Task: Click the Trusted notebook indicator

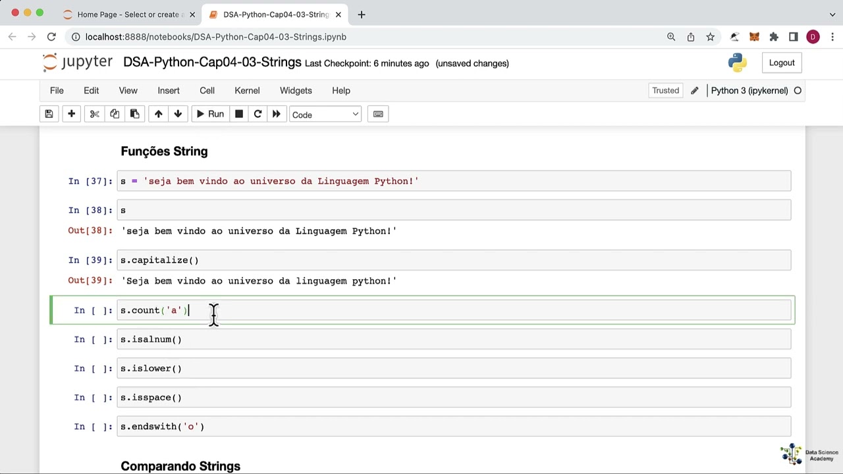Action: [665, 90]
